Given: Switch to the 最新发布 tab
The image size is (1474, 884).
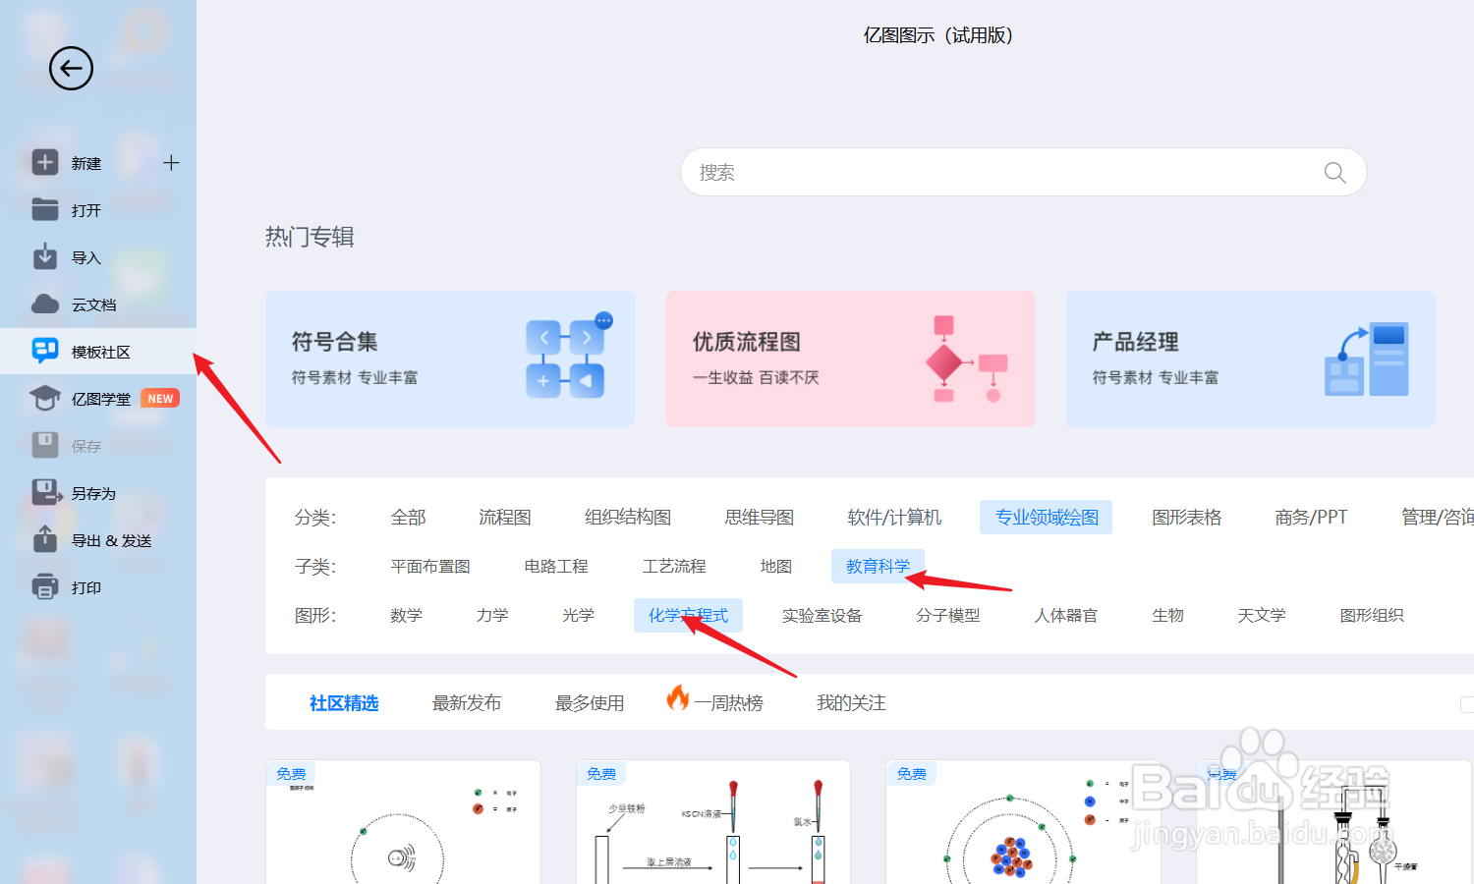Looking at the screenshot, I should [467, 702].
